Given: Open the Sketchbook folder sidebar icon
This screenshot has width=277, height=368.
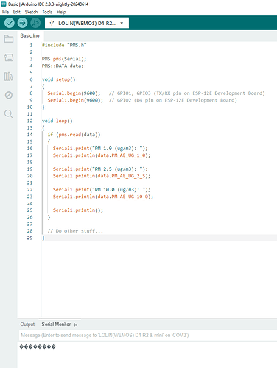Looking at the screenshot, I should (x=9, y=39).
